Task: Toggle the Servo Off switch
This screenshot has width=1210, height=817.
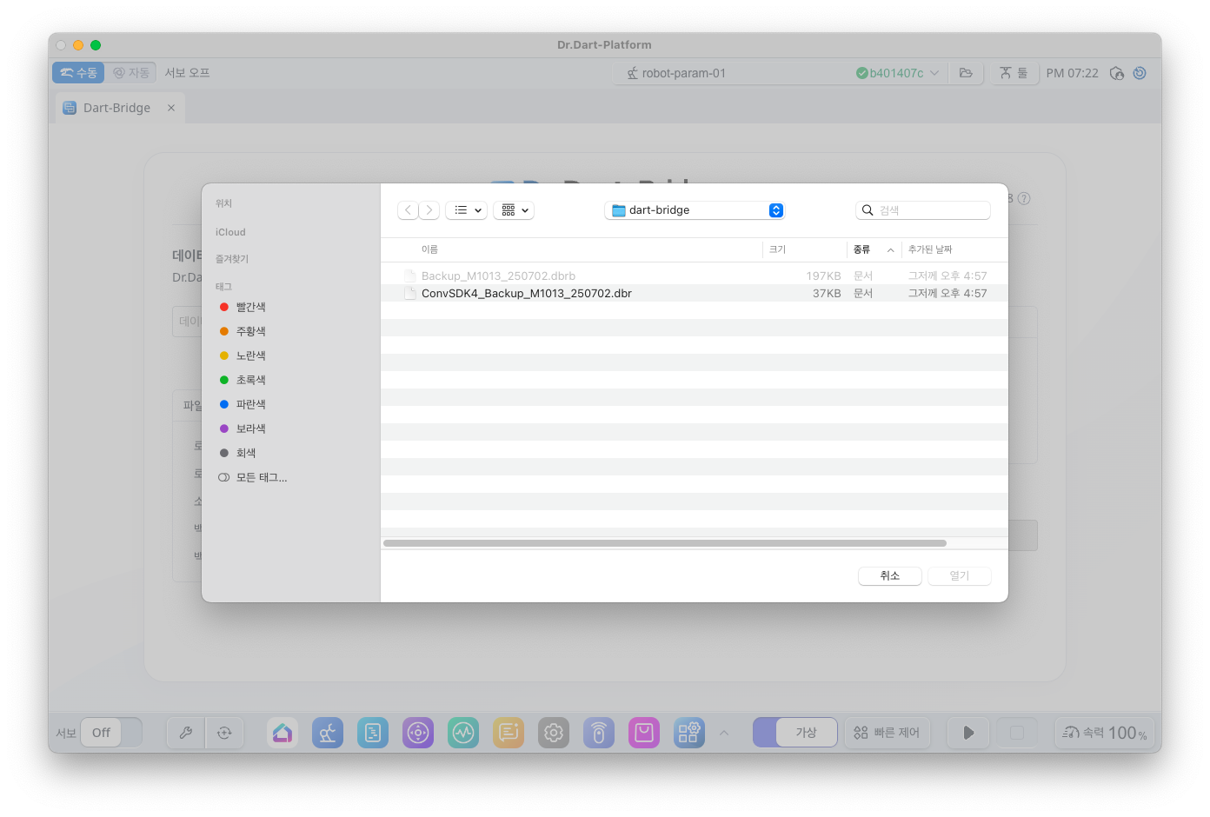Action: pyautogui.click(x=111, y=733)
